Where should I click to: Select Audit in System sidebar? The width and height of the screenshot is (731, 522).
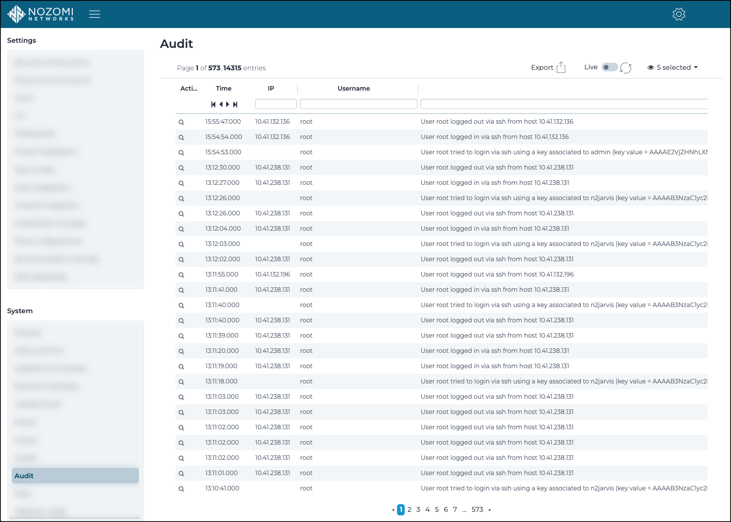click(75, 476)
